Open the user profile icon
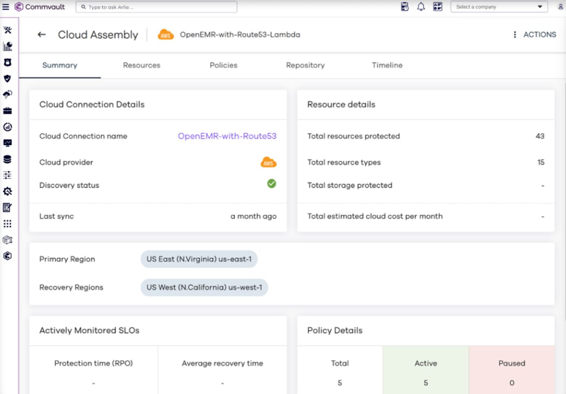 561,7
